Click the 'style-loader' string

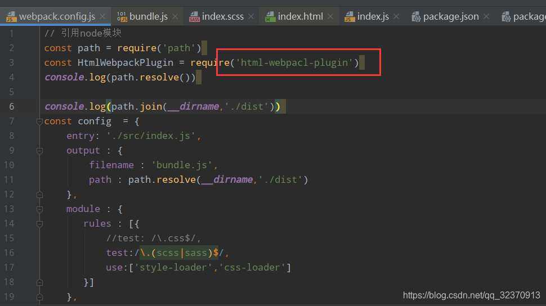[x=173, y=267]
